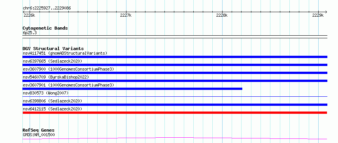
Task: Click the Cytogenetic Bands track heading
Action: tap(45, 28)
